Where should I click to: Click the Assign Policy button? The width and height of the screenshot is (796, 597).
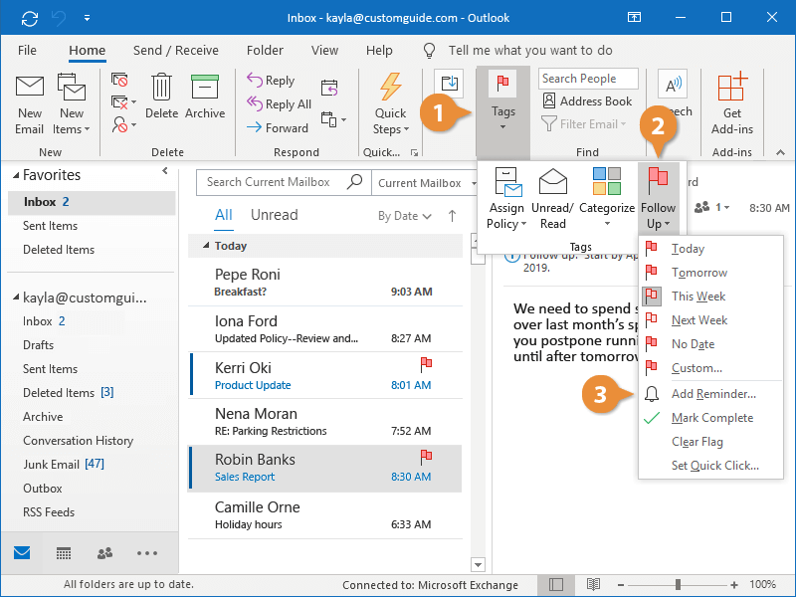click(x=506, y=198)
